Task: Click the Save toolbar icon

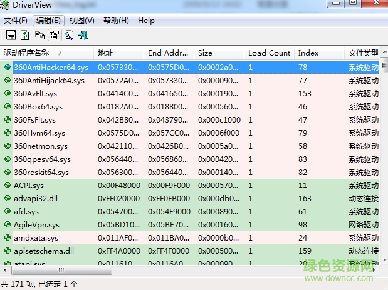Action: click(11, 35)
